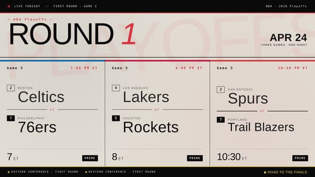Click the 'SAN ANTONIO' city label
This screenshot has width=315, height=177.
click(x=240, y=89)
